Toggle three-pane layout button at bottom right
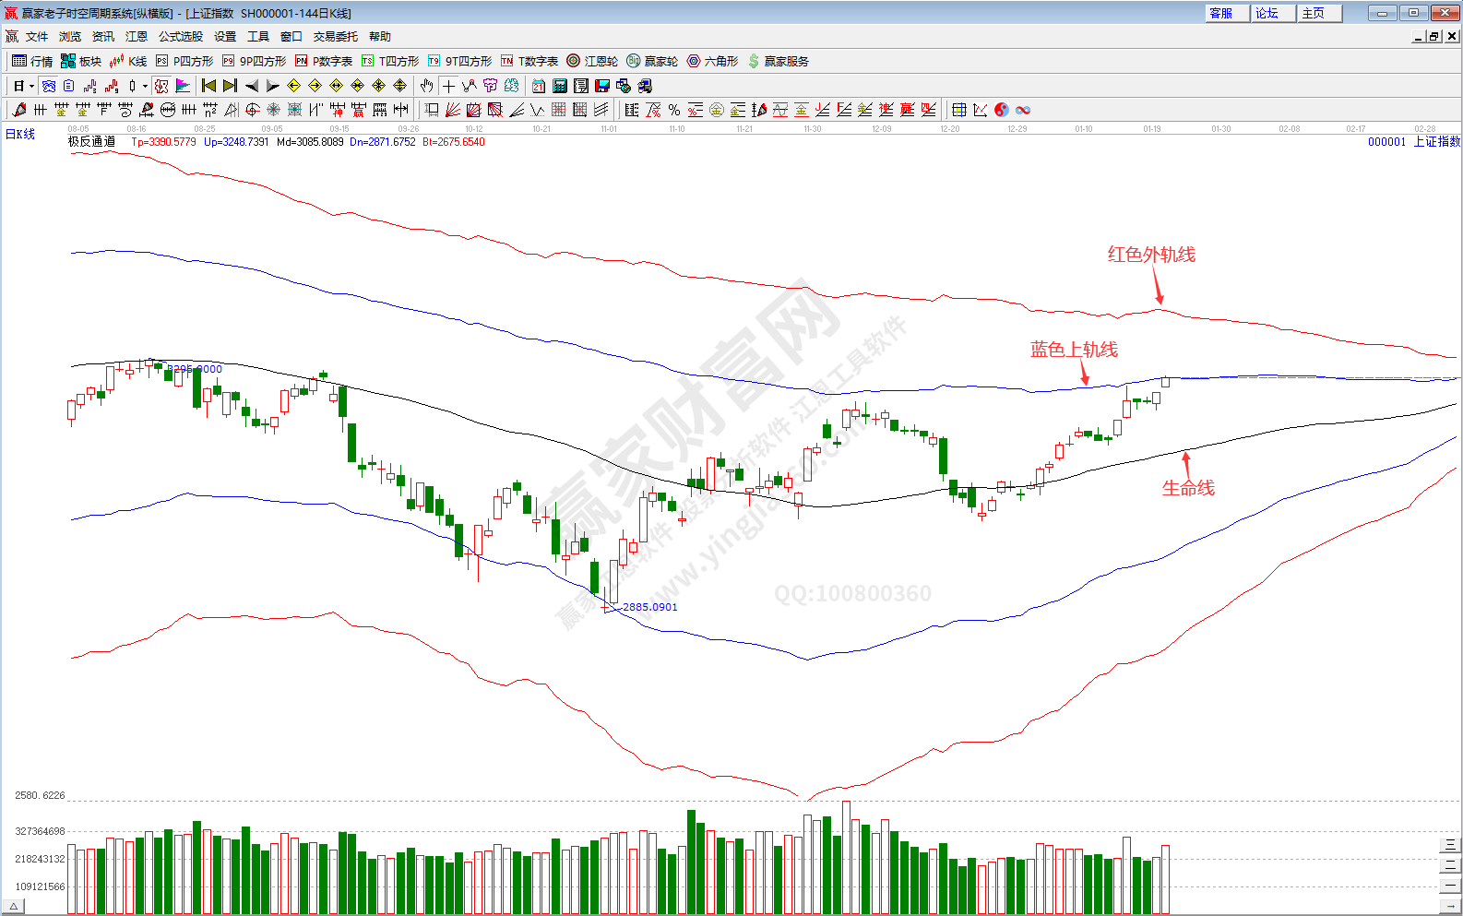 click(1450, 845)
